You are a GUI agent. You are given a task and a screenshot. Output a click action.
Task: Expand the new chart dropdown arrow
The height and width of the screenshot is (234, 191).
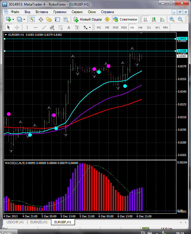pyautogui.click(x=13, y=19)
